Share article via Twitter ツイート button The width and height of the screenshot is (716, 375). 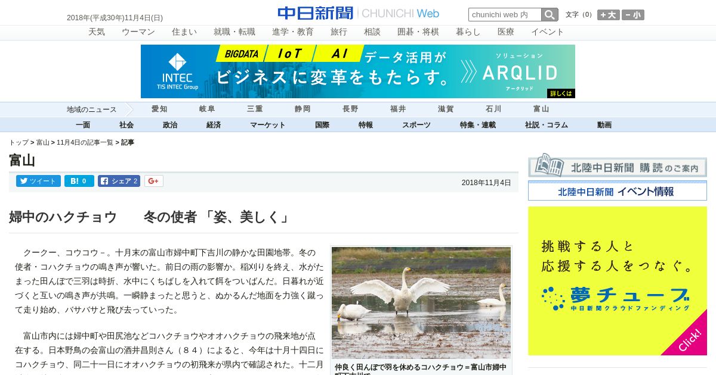[x=38, y=181]
